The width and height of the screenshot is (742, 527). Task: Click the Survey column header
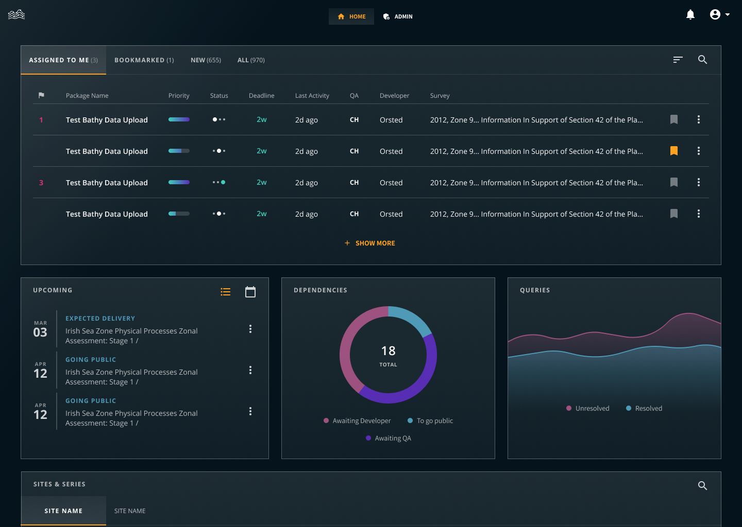tap(440, 96)
